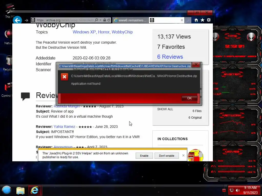Image resolution: width=262 pixels, height=196 pixels.
Task: Switch to the www6.remastero tab
Action: pos(130,20)
